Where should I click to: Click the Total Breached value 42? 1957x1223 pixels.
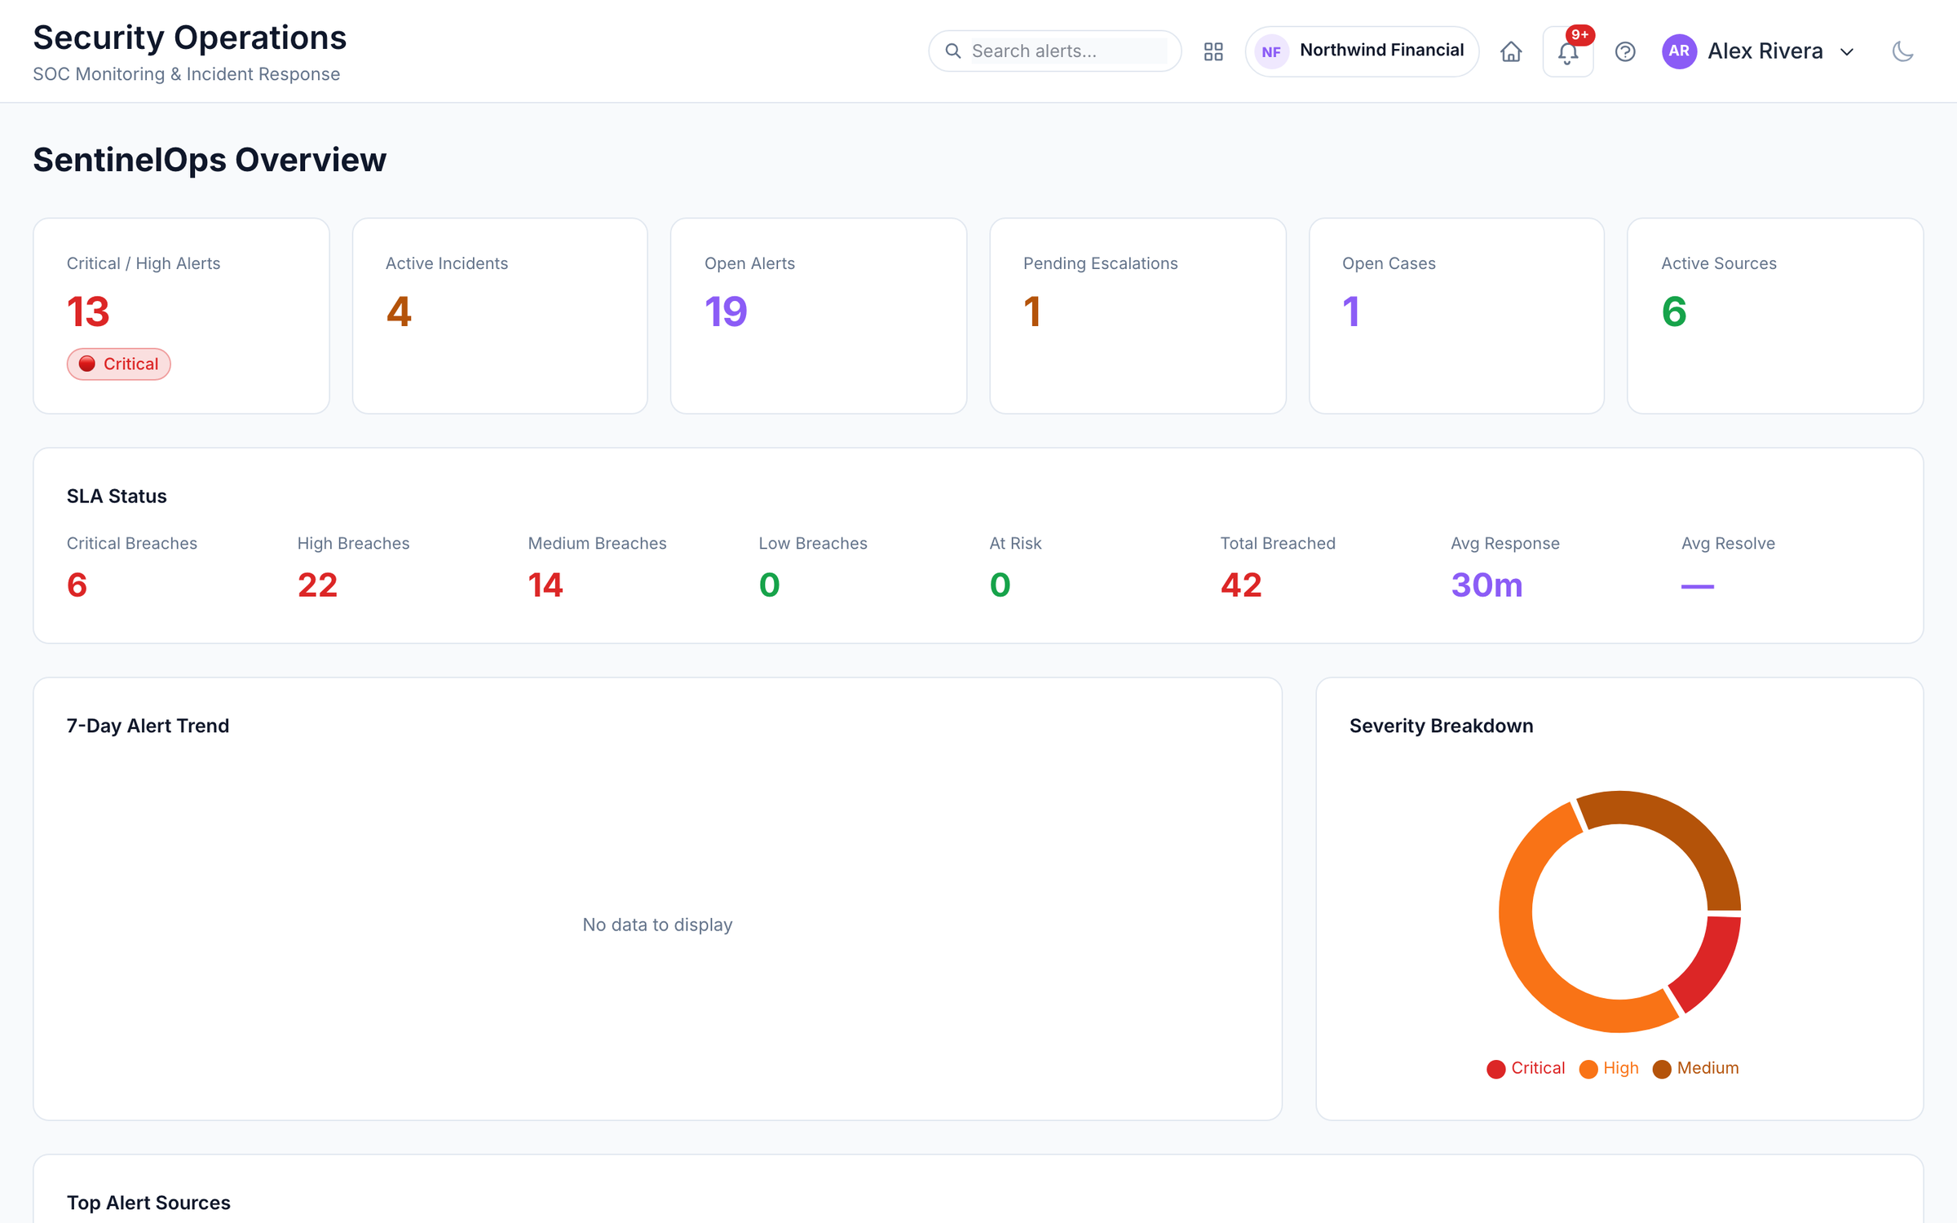tap(1241, 585)
